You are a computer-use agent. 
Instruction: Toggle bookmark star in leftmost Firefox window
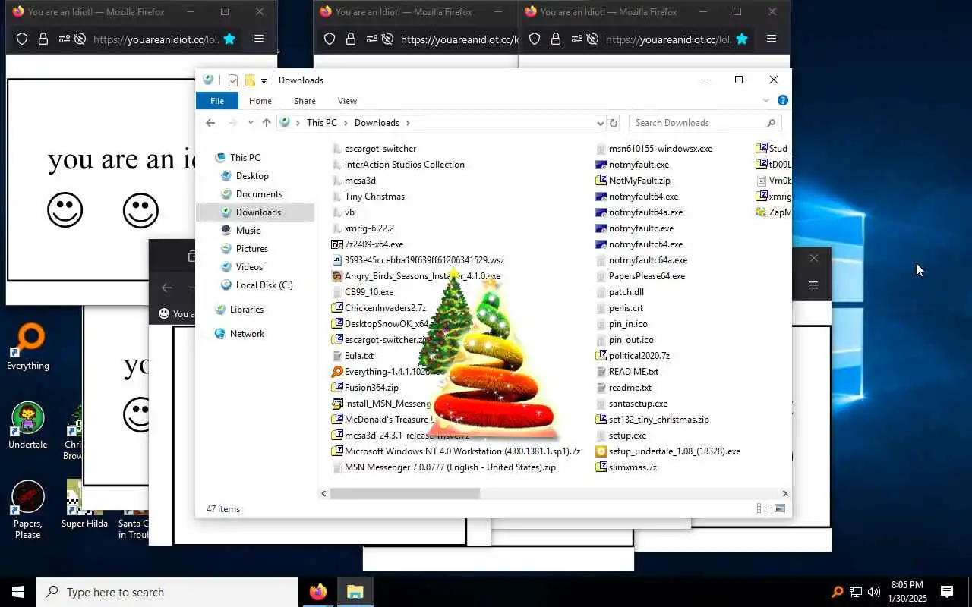pos(229,39)
